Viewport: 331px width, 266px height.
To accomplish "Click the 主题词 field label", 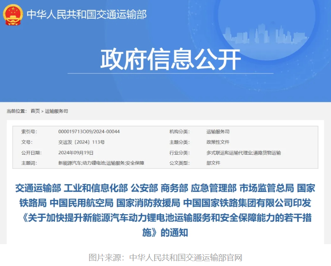I will (x=29, y=163).
